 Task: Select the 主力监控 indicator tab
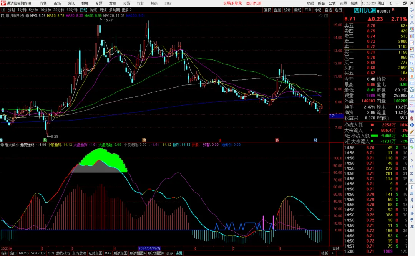pos(79,253)
